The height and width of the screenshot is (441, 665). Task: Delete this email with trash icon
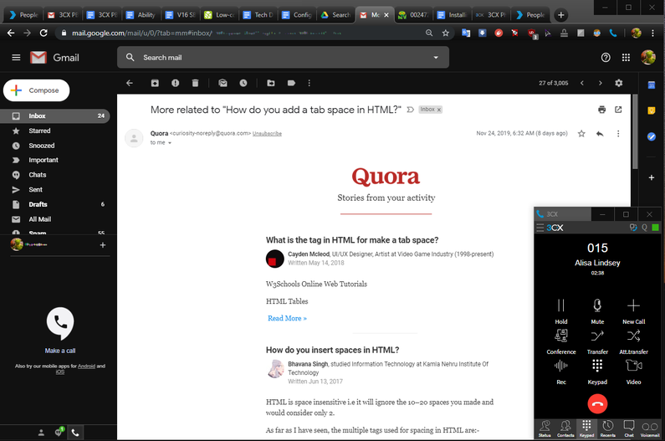195,83
